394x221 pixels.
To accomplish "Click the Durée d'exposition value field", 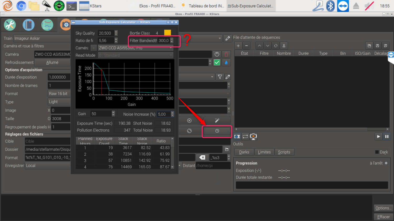I will tap(59, 77).
